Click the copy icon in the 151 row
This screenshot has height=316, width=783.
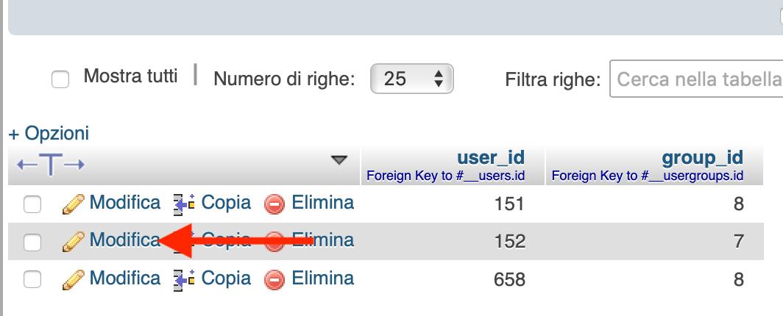(184, 204)
